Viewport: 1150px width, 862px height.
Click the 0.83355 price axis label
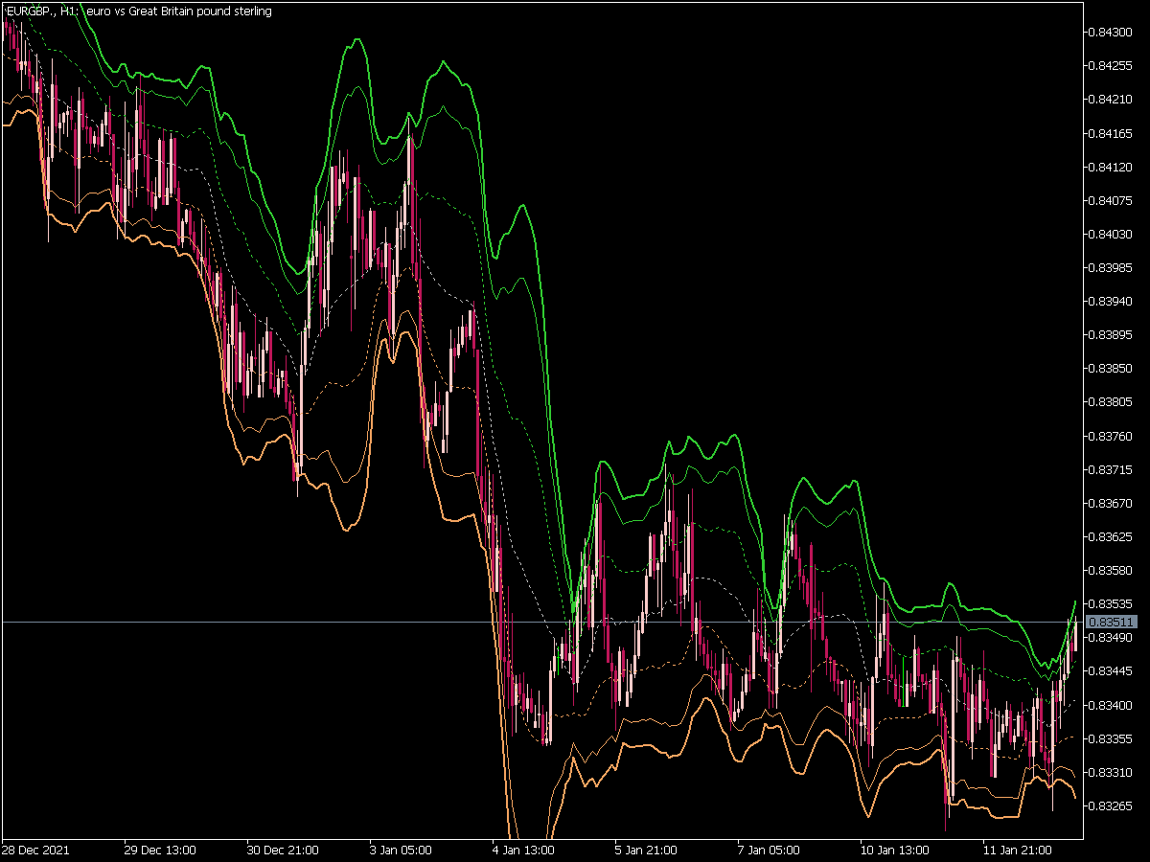[x=1112, y=738]
